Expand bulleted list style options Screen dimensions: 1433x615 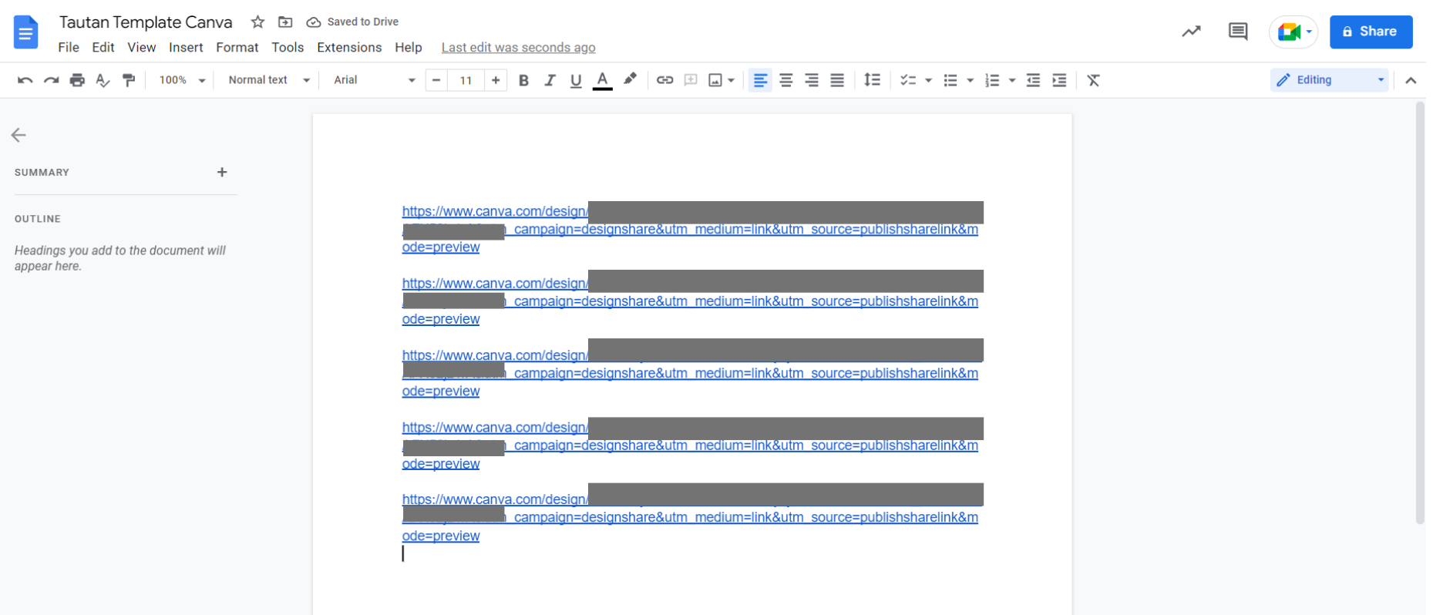click(970, 80)
